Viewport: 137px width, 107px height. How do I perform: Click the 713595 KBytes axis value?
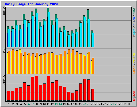pos(4,80)
